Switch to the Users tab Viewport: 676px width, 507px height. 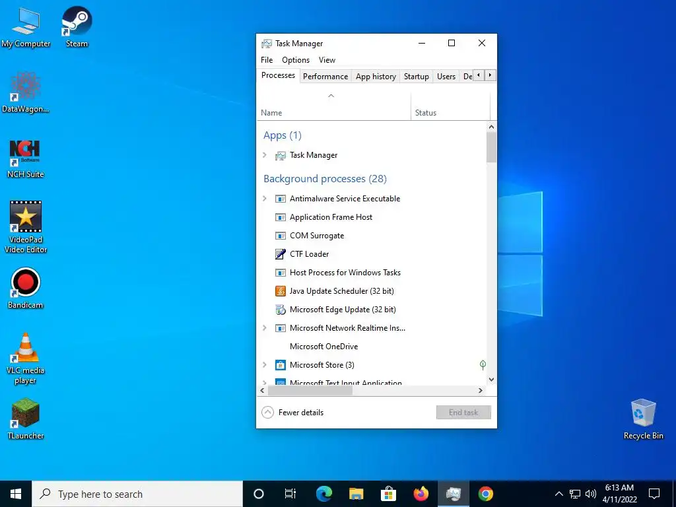446,77
